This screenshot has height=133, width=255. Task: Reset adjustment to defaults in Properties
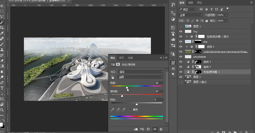pos(148,129)
